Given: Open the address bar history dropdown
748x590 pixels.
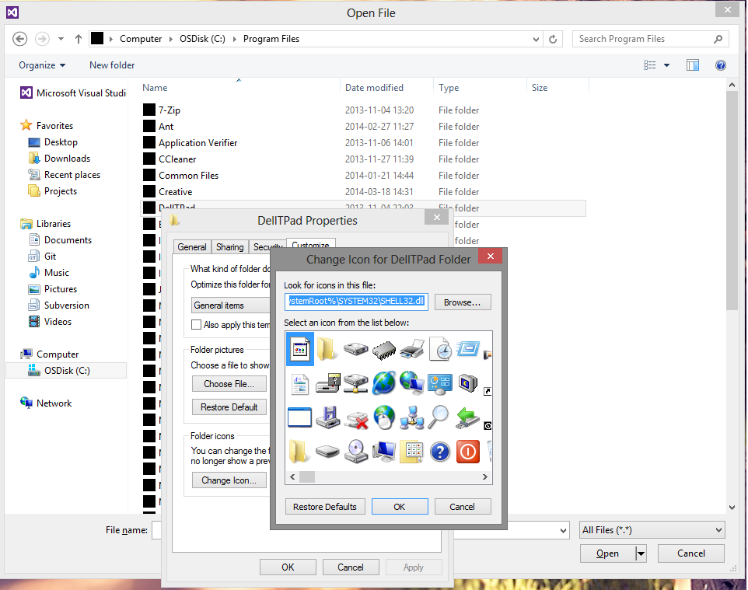Looking at the screenshot, I should point(535,38).
